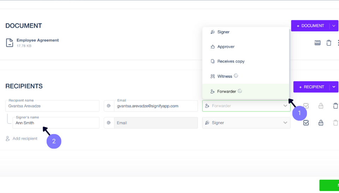Click the green button at bottom right
This screenshot has height=193, width=339.
(x=329, y=185)
